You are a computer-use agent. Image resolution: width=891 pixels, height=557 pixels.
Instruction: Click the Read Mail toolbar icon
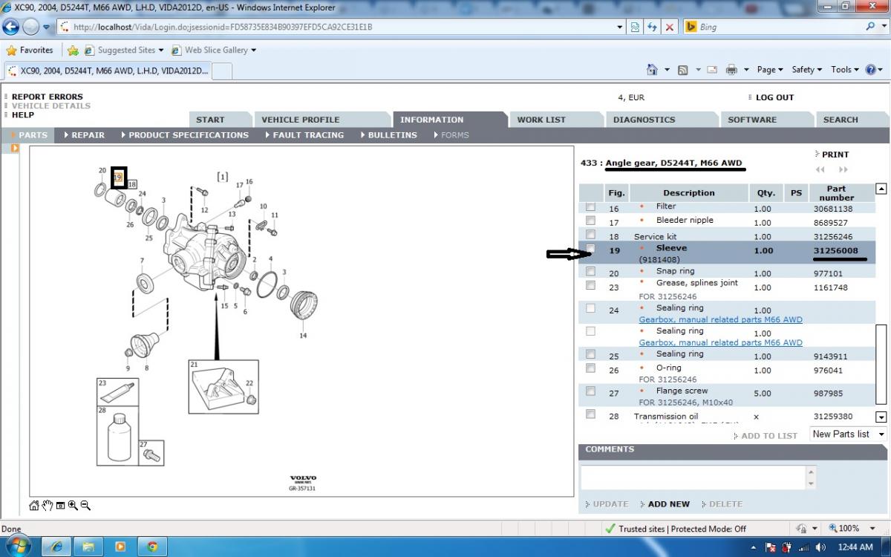pos(712,70)
